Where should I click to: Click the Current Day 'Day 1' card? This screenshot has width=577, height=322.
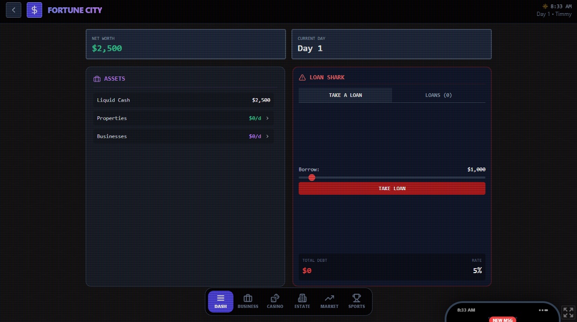(x=392, y=44)
